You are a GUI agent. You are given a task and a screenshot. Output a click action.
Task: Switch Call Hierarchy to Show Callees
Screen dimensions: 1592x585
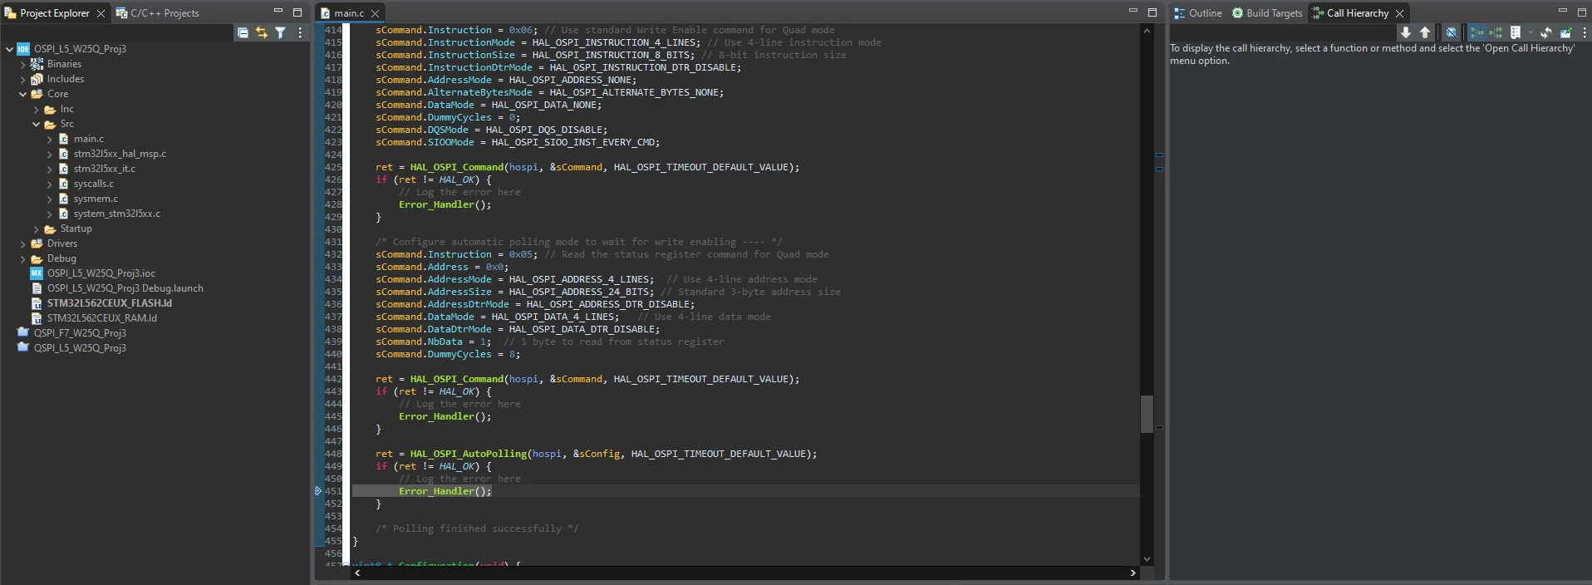coord(1496,32)
